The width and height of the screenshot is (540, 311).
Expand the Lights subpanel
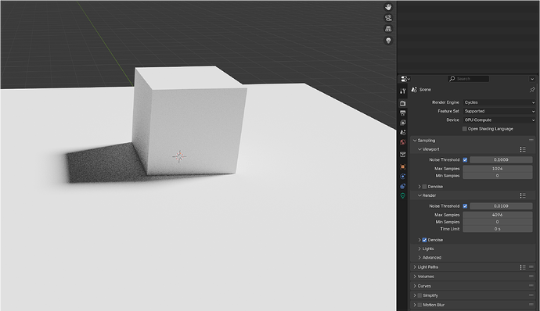pos(419,248)
